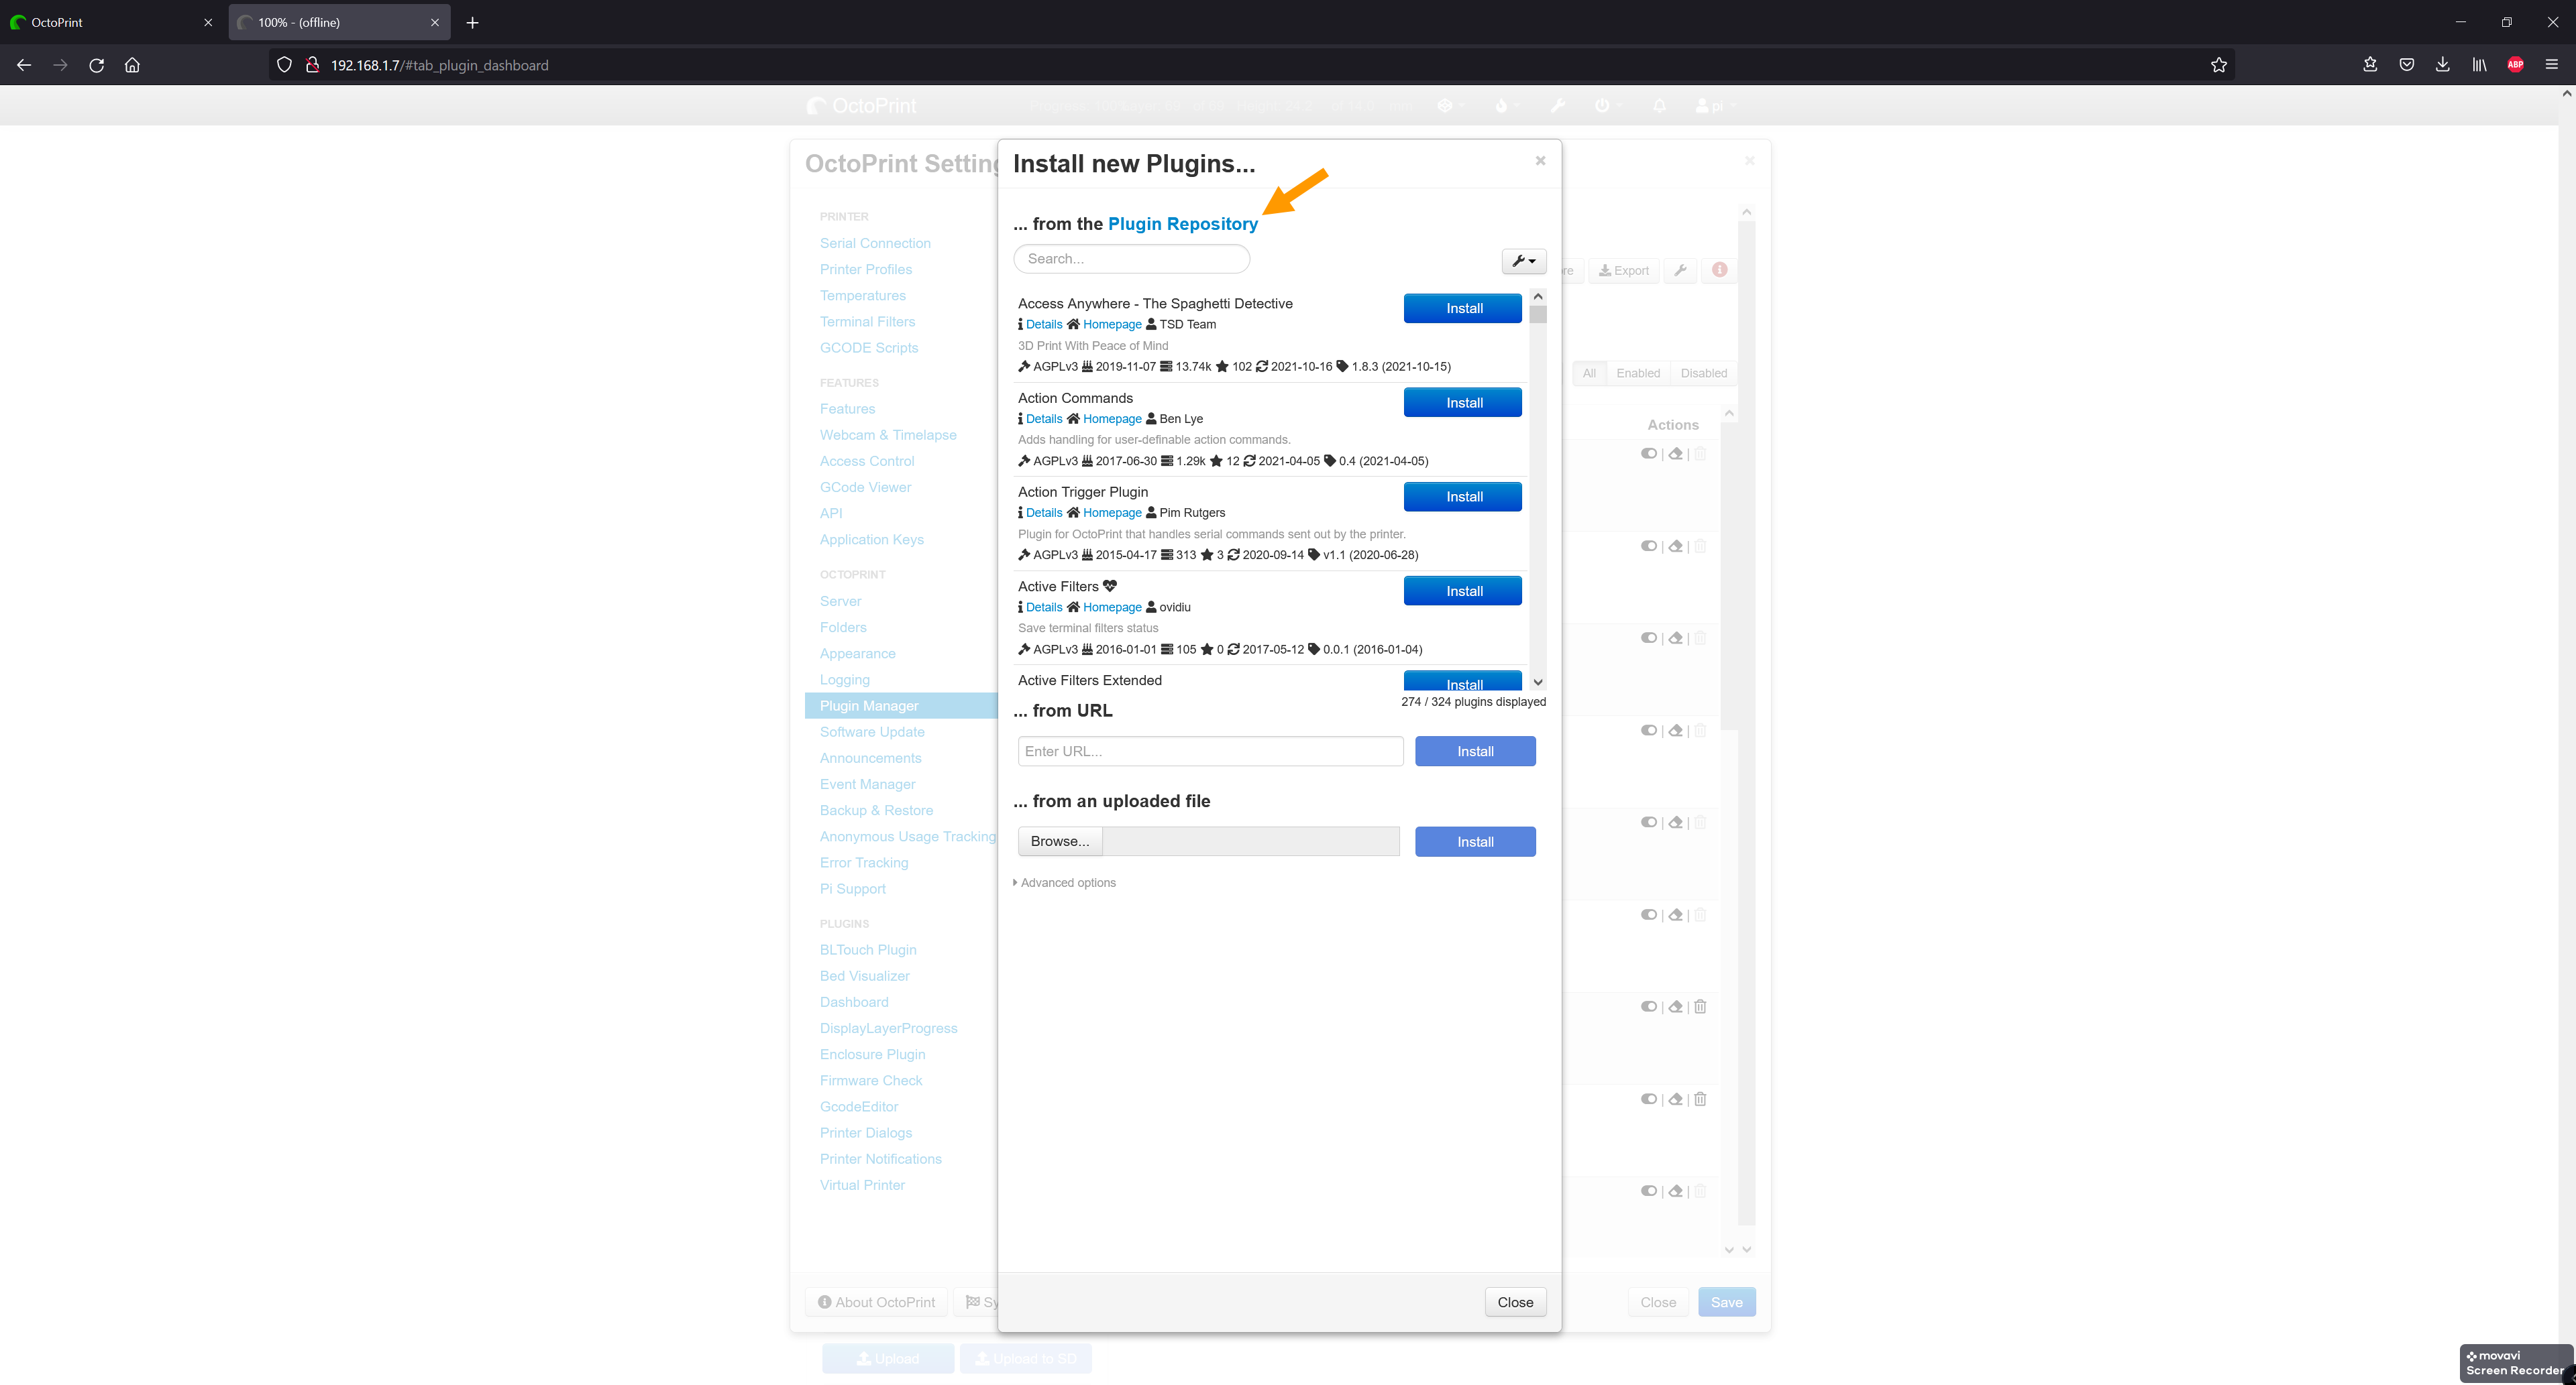The height and width of the screenshot is (1385, 2576).
Task: Open browser downloads panel
Action: coord(2442,65)
